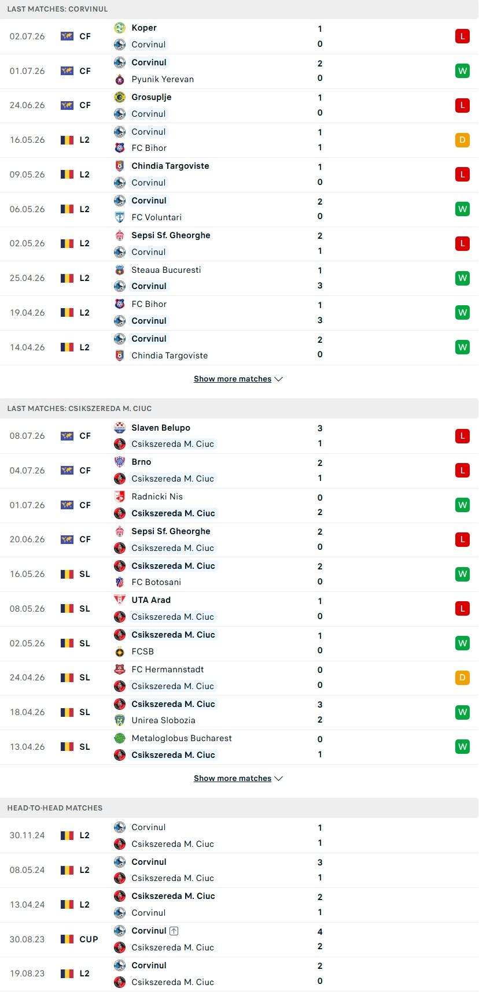Click the orange D badge for FC Bihor match
The image size is (479, 992).
pos(462,140)
